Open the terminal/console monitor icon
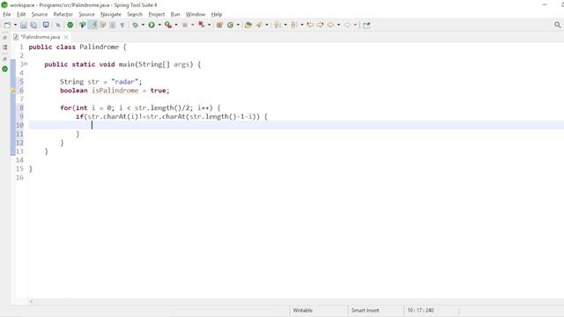 [46, 25]
